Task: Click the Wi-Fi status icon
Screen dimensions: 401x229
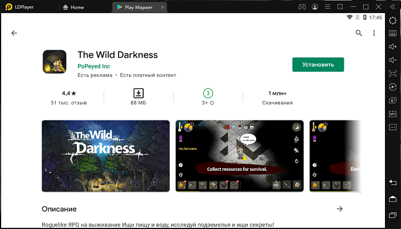Action: 349,17
